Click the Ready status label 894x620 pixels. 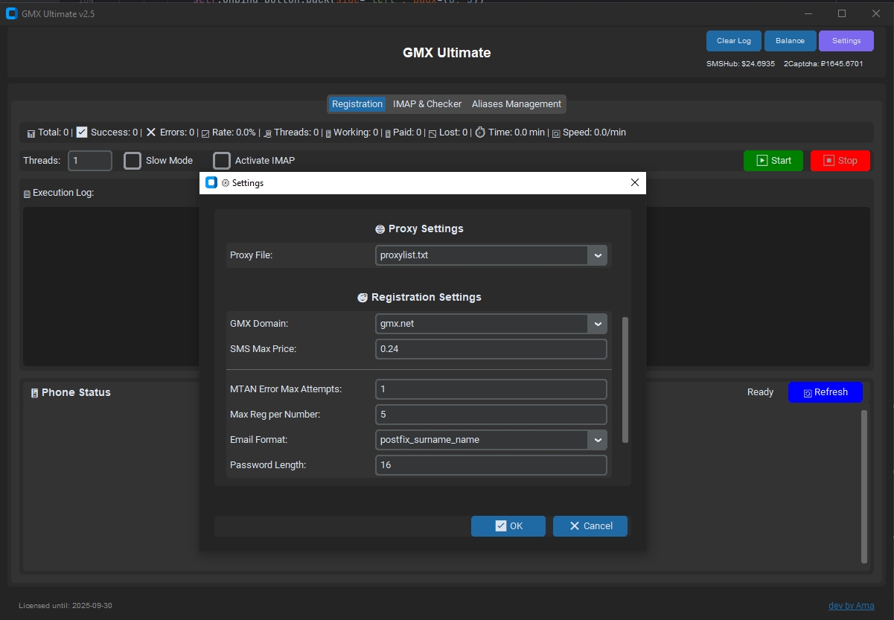pyautogui.click(x=760, y=392)
